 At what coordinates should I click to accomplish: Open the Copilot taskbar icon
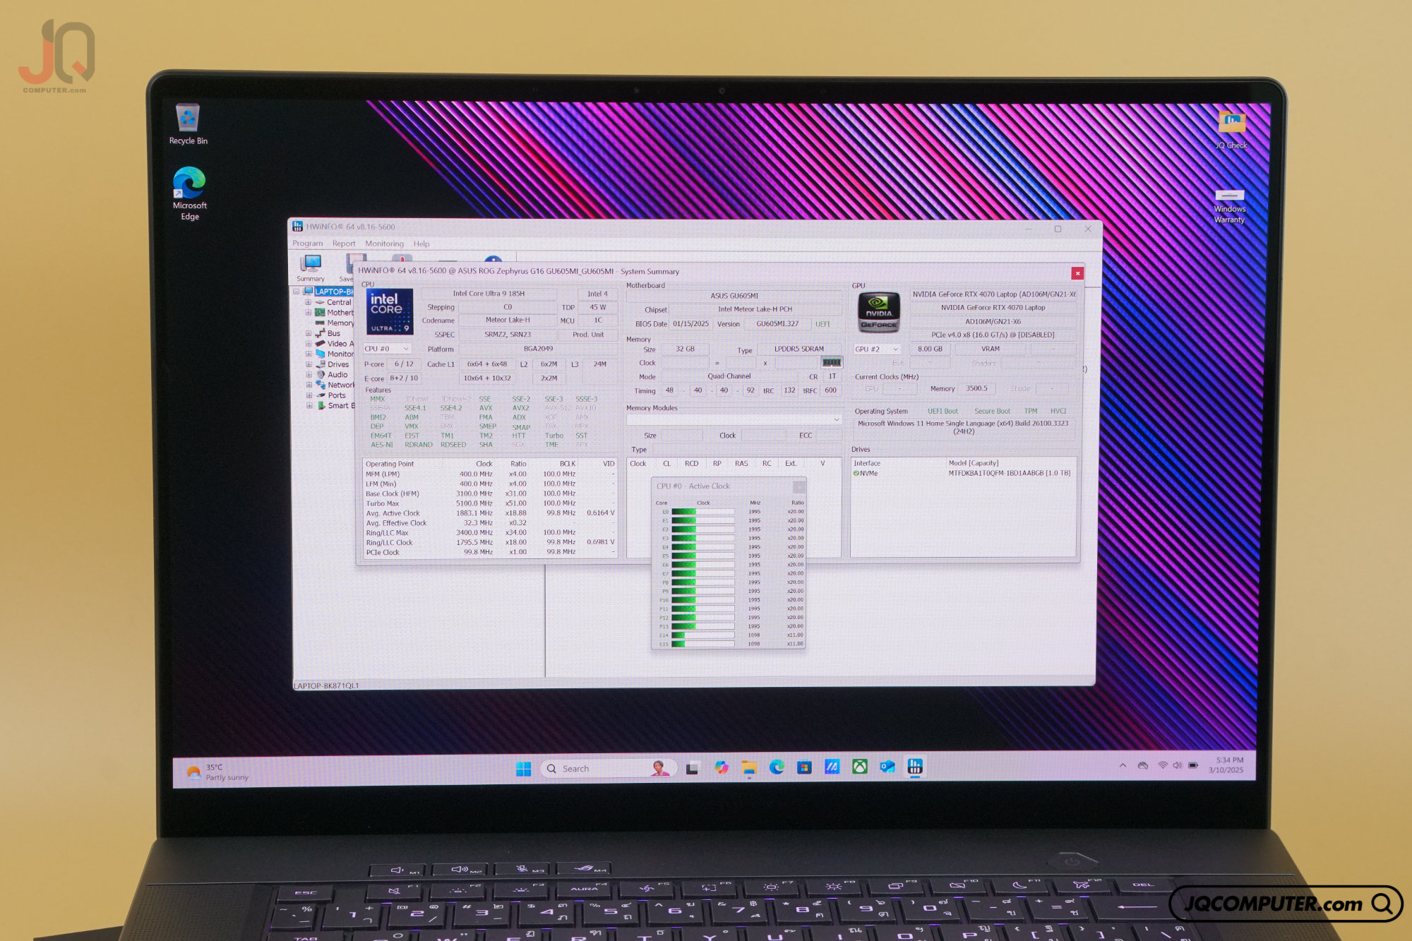721,767
